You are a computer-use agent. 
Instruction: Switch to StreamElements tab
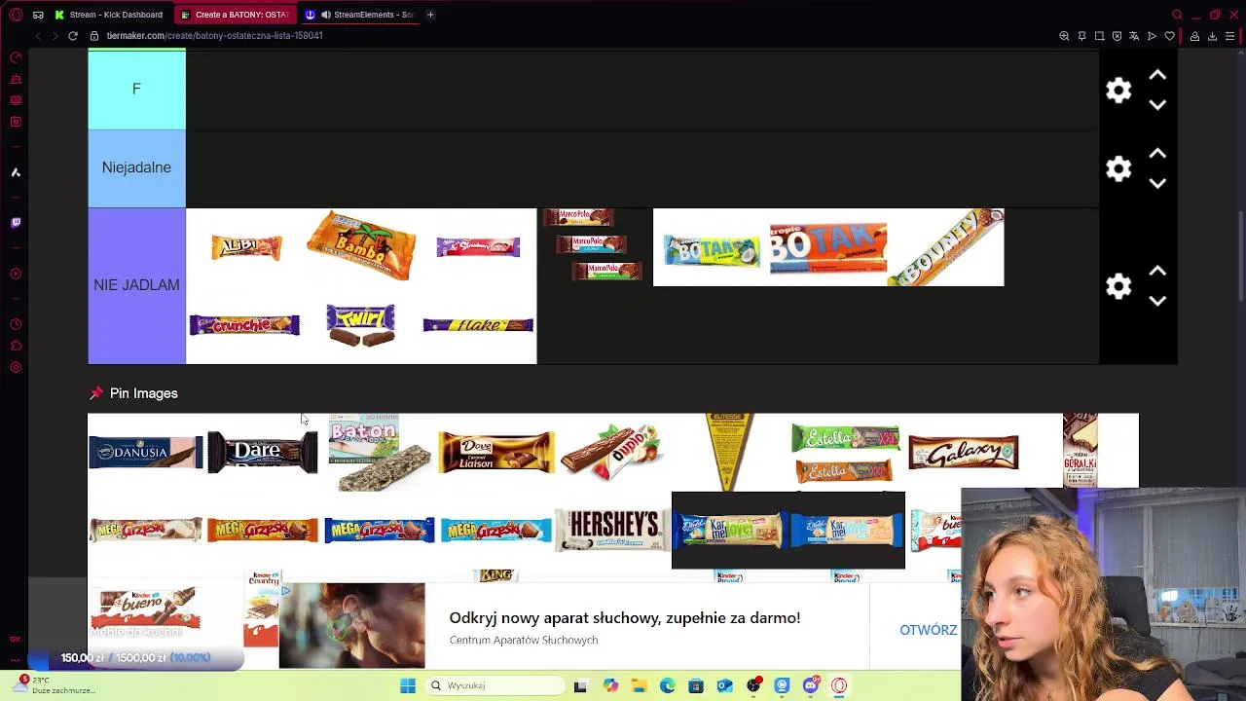coord(360,15)
